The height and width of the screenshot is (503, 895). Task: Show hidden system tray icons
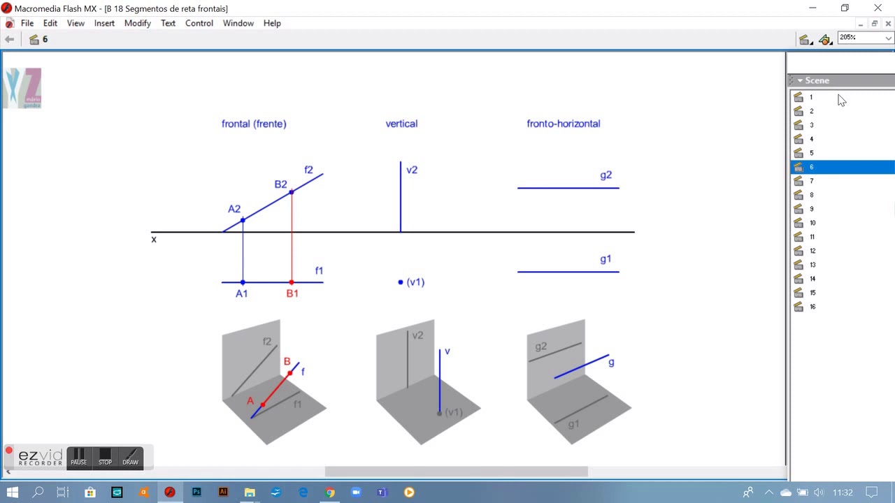point(769,493)
